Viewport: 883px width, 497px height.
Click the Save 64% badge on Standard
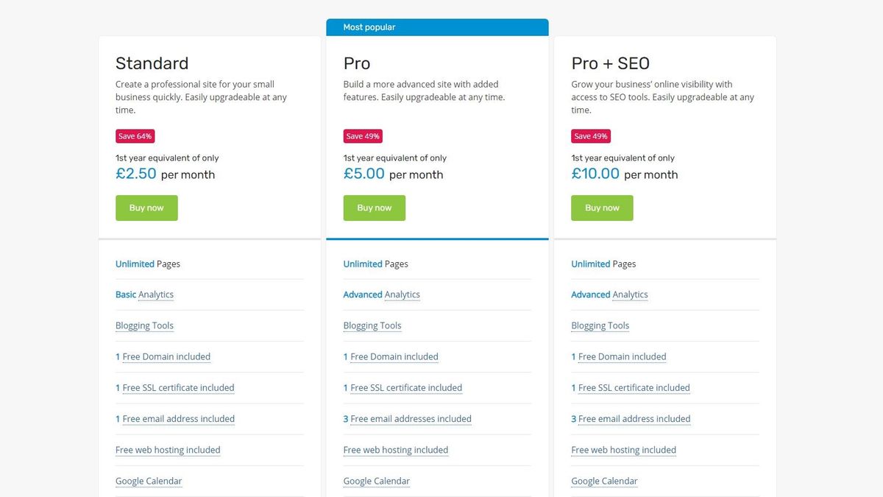click(x=135, y=136)
